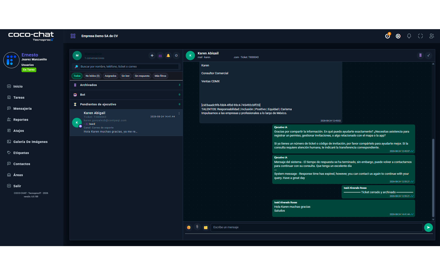Screen dimensions: 440x275
Task: Expand the Archivados section
Action: (x=126, y=85)
